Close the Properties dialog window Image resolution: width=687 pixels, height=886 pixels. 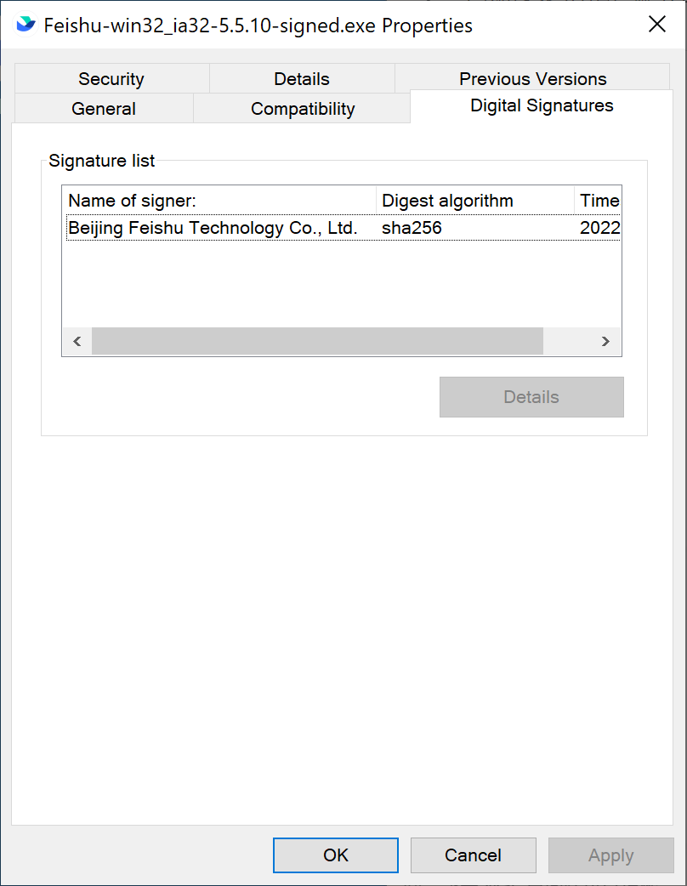[656, 25]
